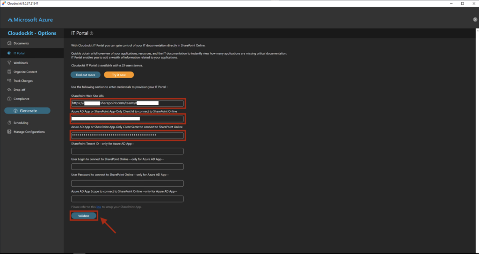Screen dimensions: 479x254
Task: Click the Azure AD App Scope field
Action: 127,199
